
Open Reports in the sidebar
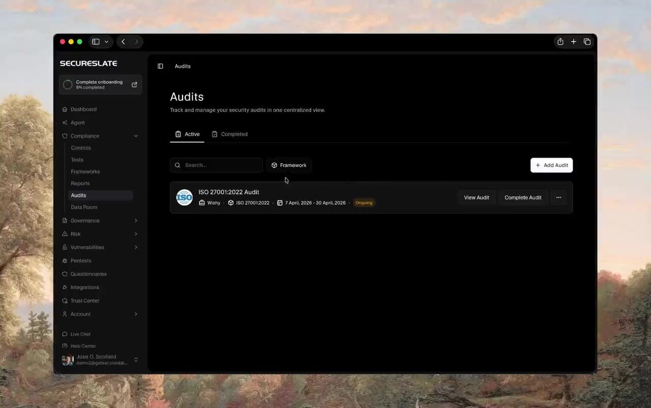click(80, 184)
